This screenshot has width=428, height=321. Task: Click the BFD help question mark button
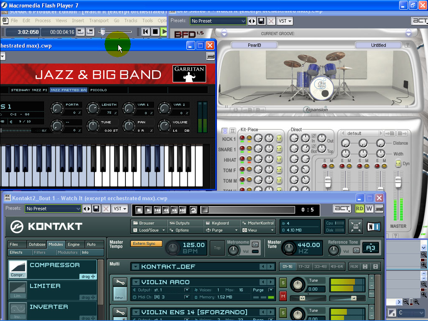(x=407, y=45)
